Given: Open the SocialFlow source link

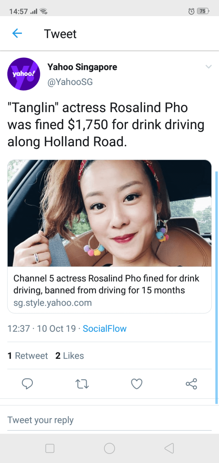Looking at the screenshot, I should click(104, 329).
